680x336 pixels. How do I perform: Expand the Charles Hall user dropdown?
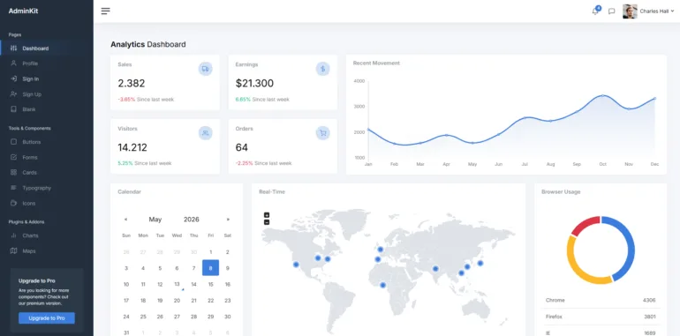657,11
